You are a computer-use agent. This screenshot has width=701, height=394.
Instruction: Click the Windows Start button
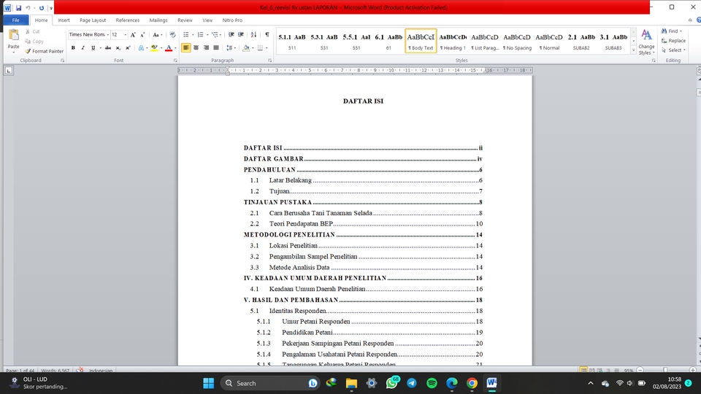click(x=208, y=383)
